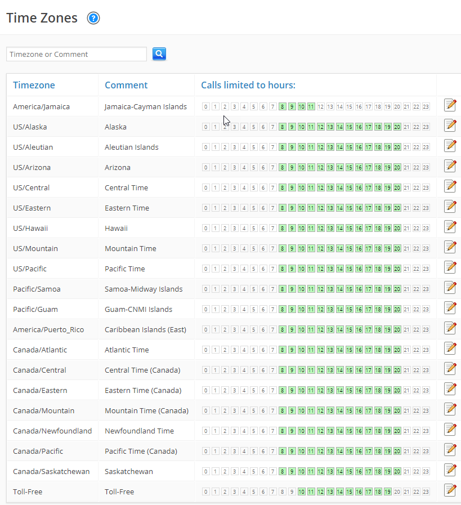Edit the US/Hawaii timezone row

(450, 227)
